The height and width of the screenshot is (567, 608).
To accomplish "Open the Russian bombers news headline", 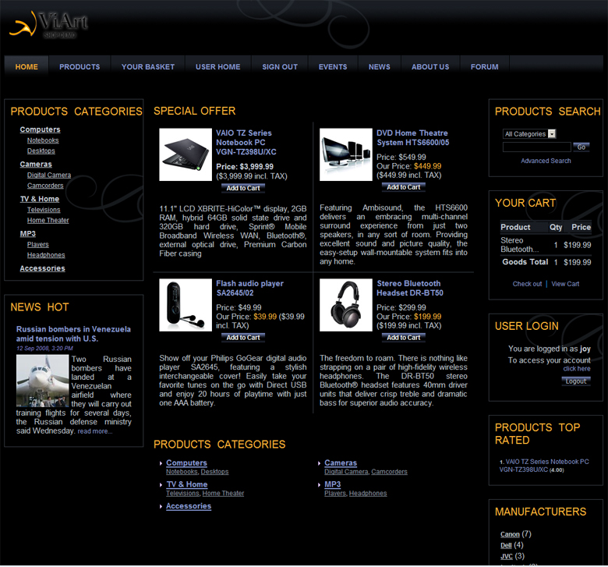I will click(x=73, y=334).
